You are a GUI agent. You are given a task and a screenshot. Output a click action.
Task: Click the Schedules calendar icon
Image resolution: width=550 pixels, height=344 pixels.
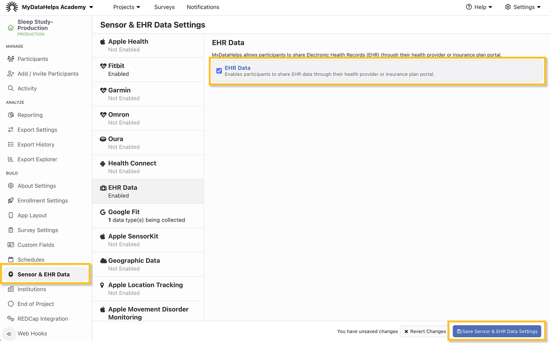tap(11, 259)
